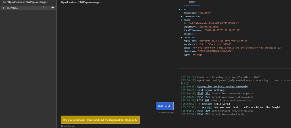This screenshot has height=128, width=291.
Task: Select the Hello world chat bubble
Action: pos(165,106)
